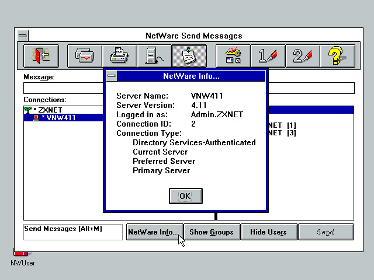Open NetWare Connections server icon
Screen dimensions: 374x280
[x=154, y=56]
